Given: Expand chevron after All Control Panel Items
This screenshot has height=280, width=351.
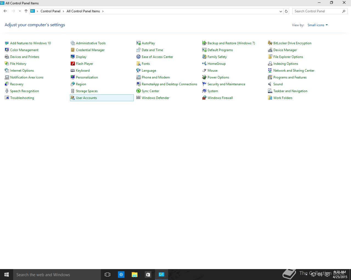Looking at the screenshot, I should click(103, 11).
